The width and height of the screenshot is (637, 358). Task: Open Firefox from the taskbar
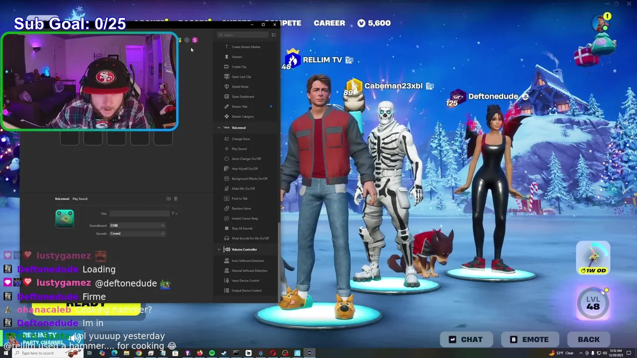pyautogui.click(x=200, y=353)
